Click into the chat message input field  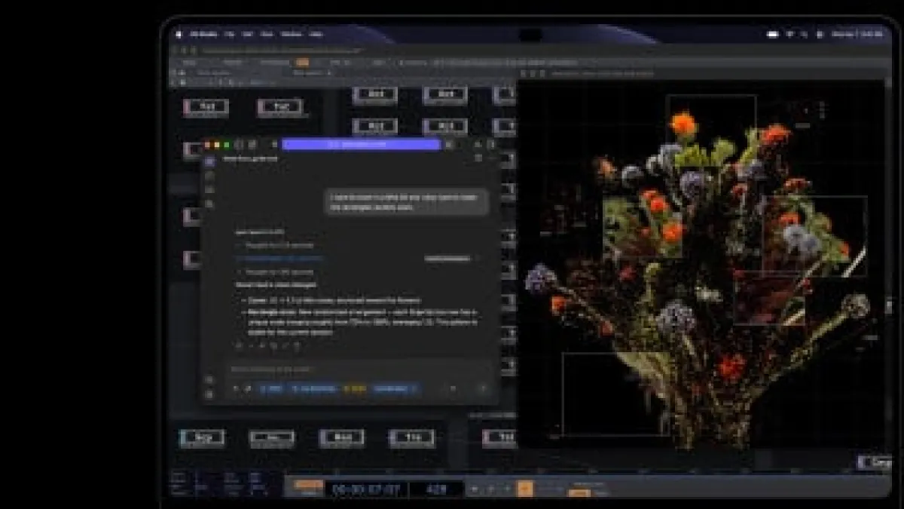(x=360, y=369)
